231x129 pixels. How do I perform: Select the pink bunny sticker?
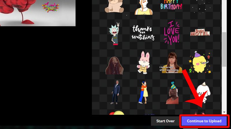(143, 62)
